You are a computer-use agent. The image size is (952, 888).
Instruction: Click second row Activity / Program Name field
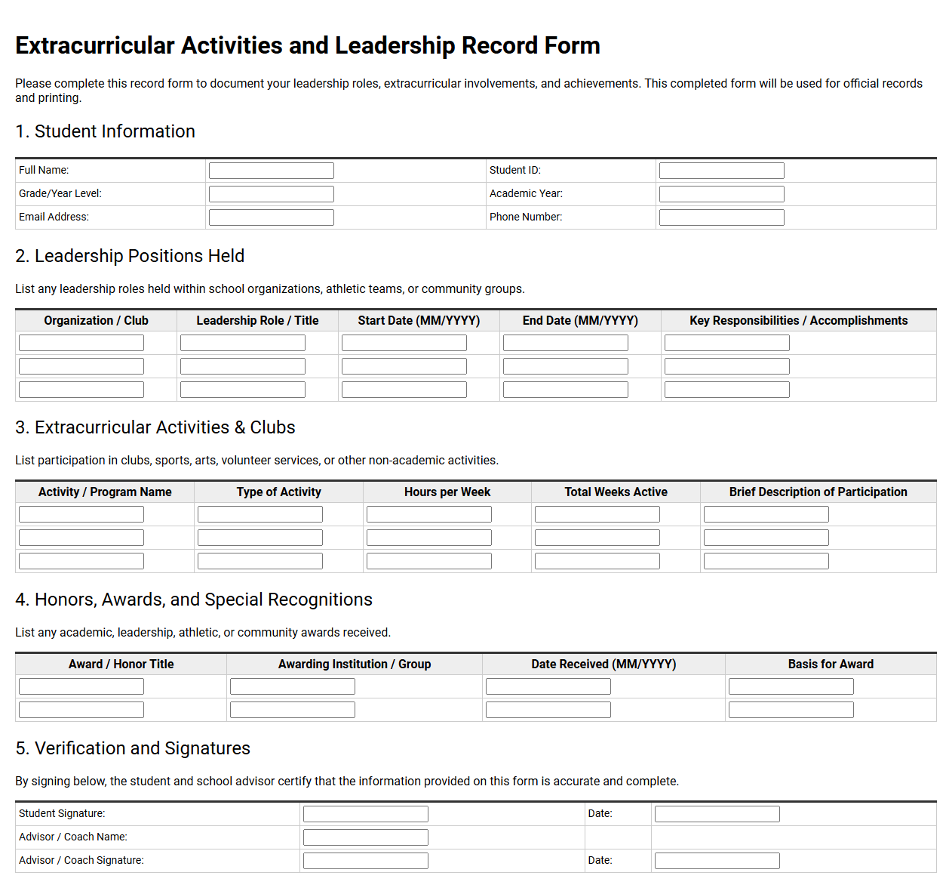pyautogui.click(x=81, y=538)
